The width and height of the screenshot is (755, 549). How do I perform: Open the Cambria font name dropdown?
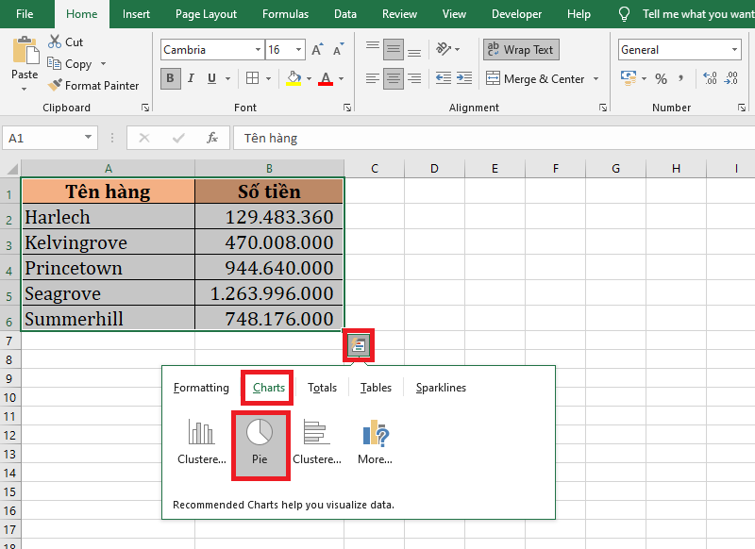click(x=259, y=50)
